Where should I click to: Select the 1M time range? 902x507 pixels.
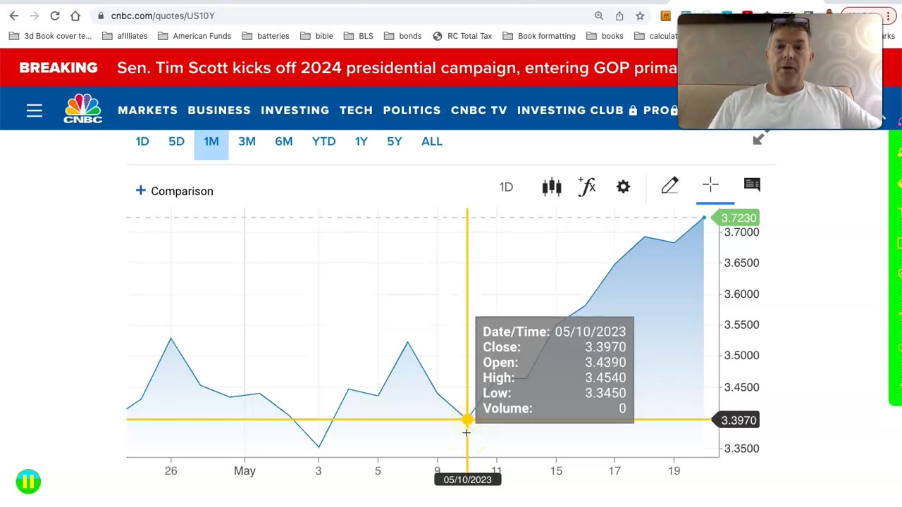pos(211,142)
